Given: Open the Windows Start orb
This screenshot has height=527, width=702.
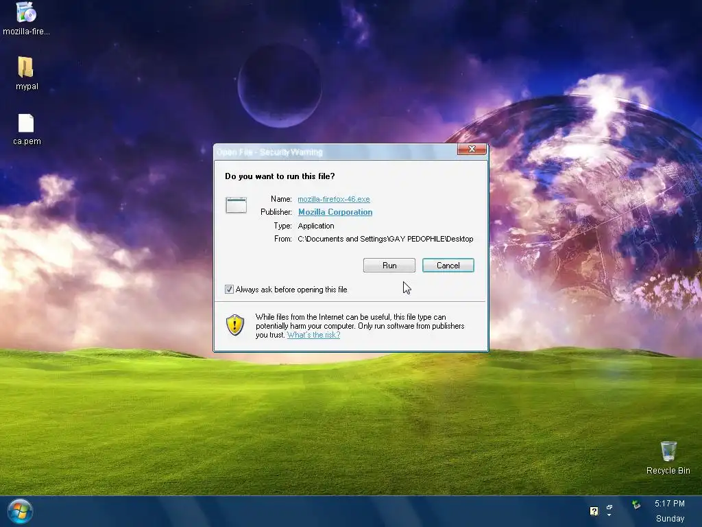Looking at the screenshot, I should [20, 511].
